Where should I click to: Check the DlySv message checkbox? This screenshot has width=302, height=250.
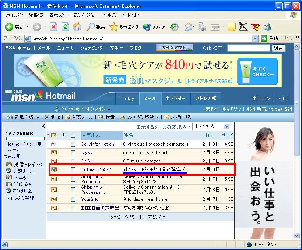(73, 153)
